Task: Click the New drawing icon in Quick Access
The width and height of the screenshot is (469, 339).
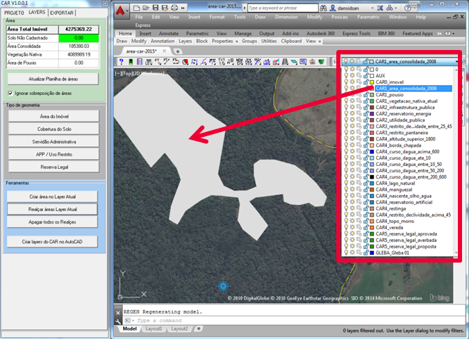Action: pos(136,8)
